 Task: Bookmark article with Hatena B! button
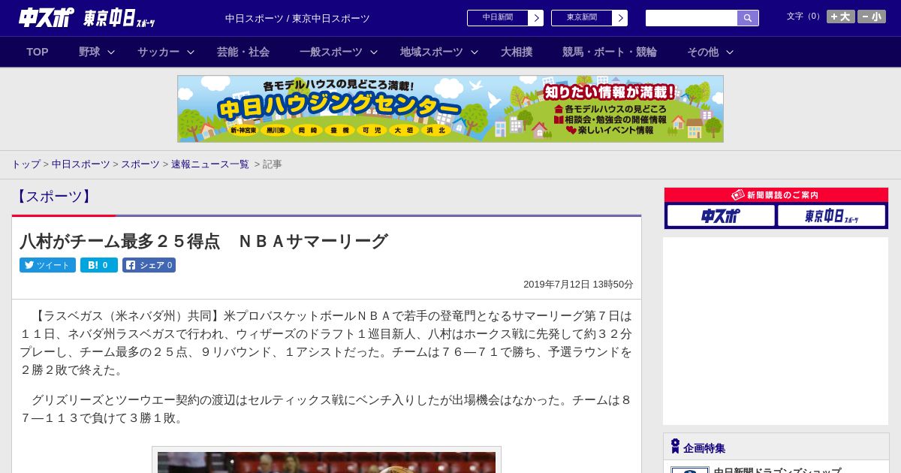coord(99,265)
